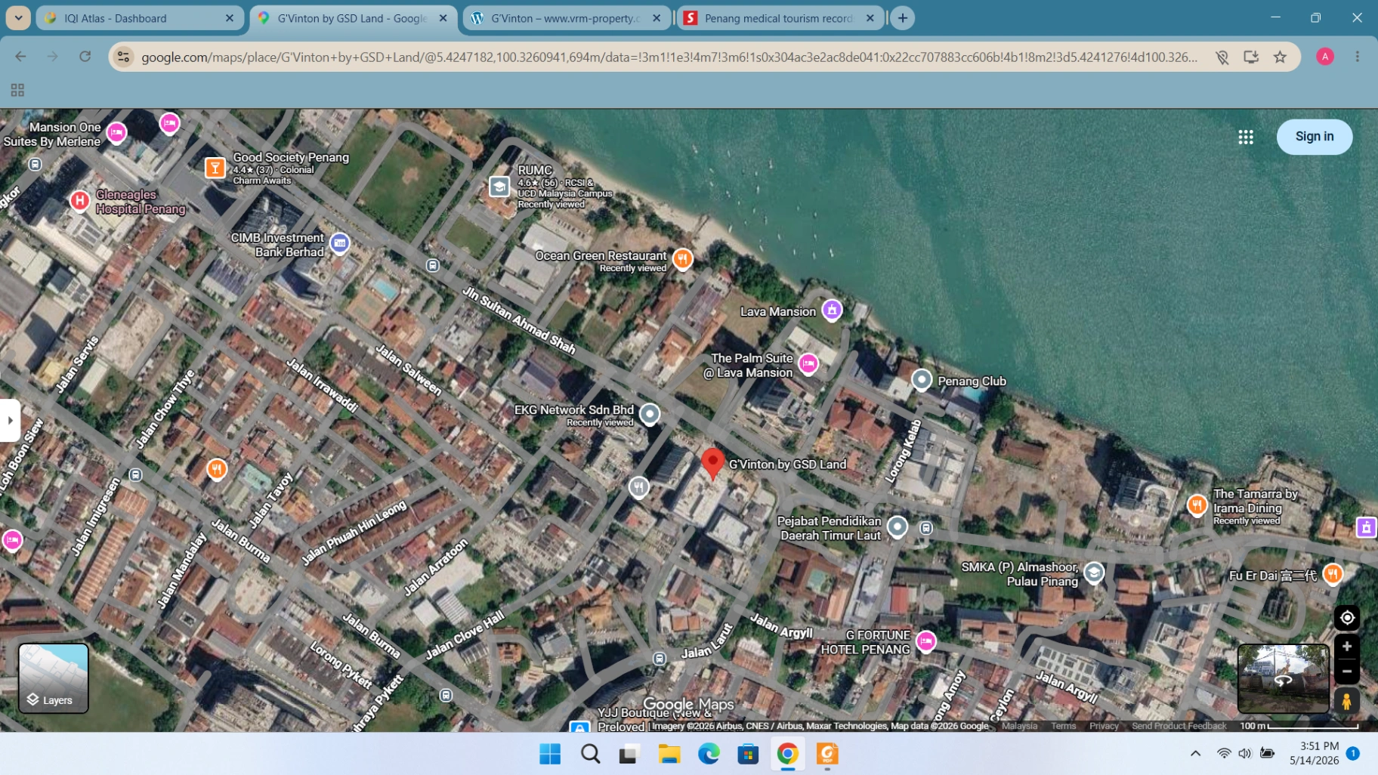Viewport: 1378px width, 775px height.
Task: Click the red G'Vinton by GSD Land pin
Action: coord(712,463)
